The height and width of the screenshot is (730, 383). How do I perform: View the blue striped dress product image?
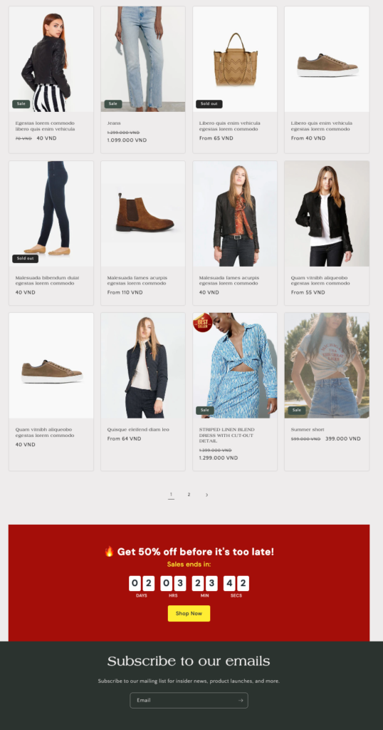[x=235, y=366]
